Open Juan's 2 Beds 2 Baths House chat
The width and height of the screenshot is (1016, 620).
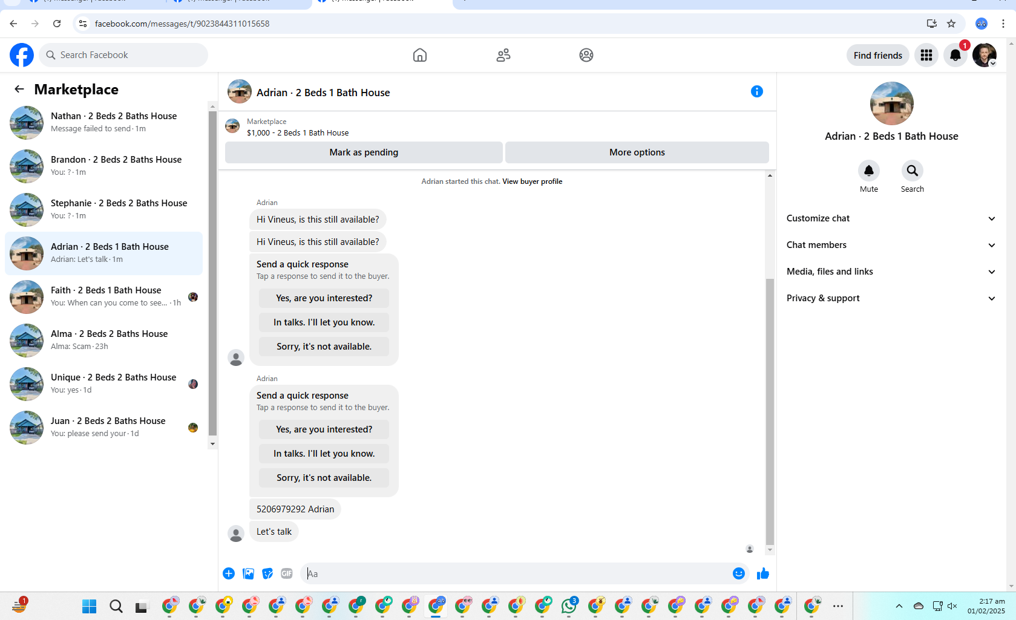click(x=104, y=428)
